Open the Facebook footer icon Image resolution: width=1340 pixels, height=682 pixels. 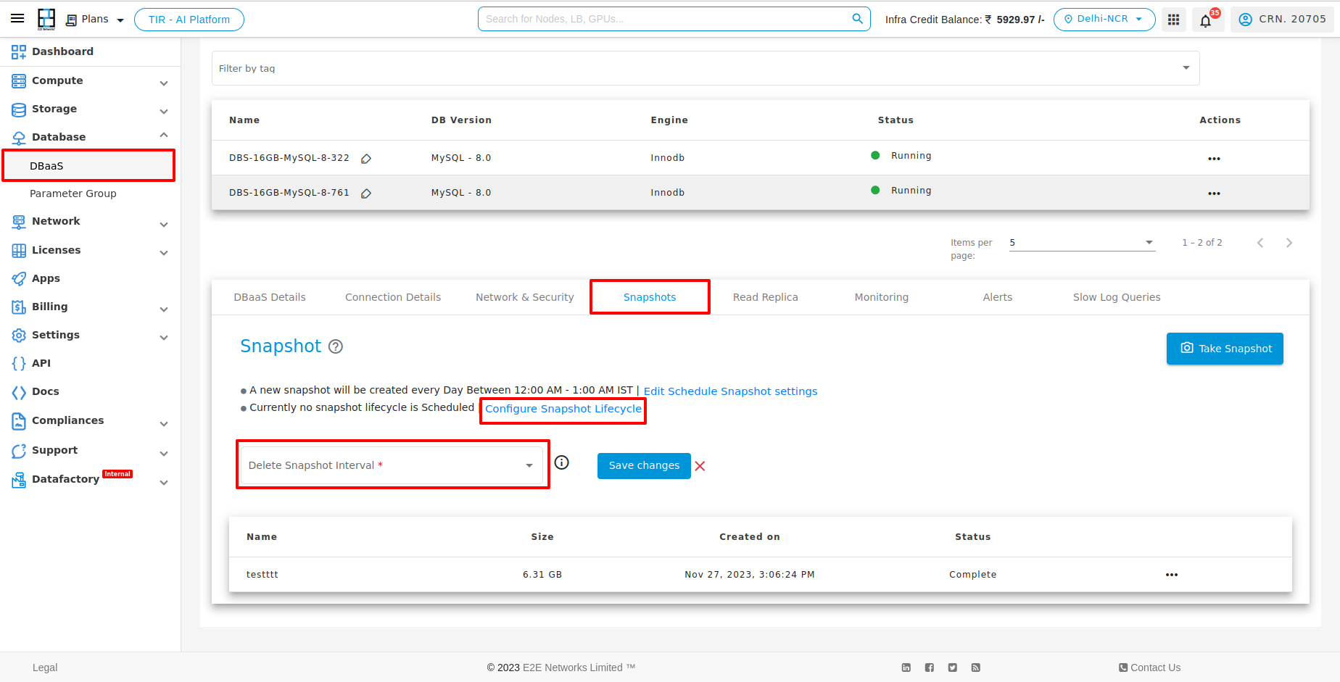click(x=930, y=668)
